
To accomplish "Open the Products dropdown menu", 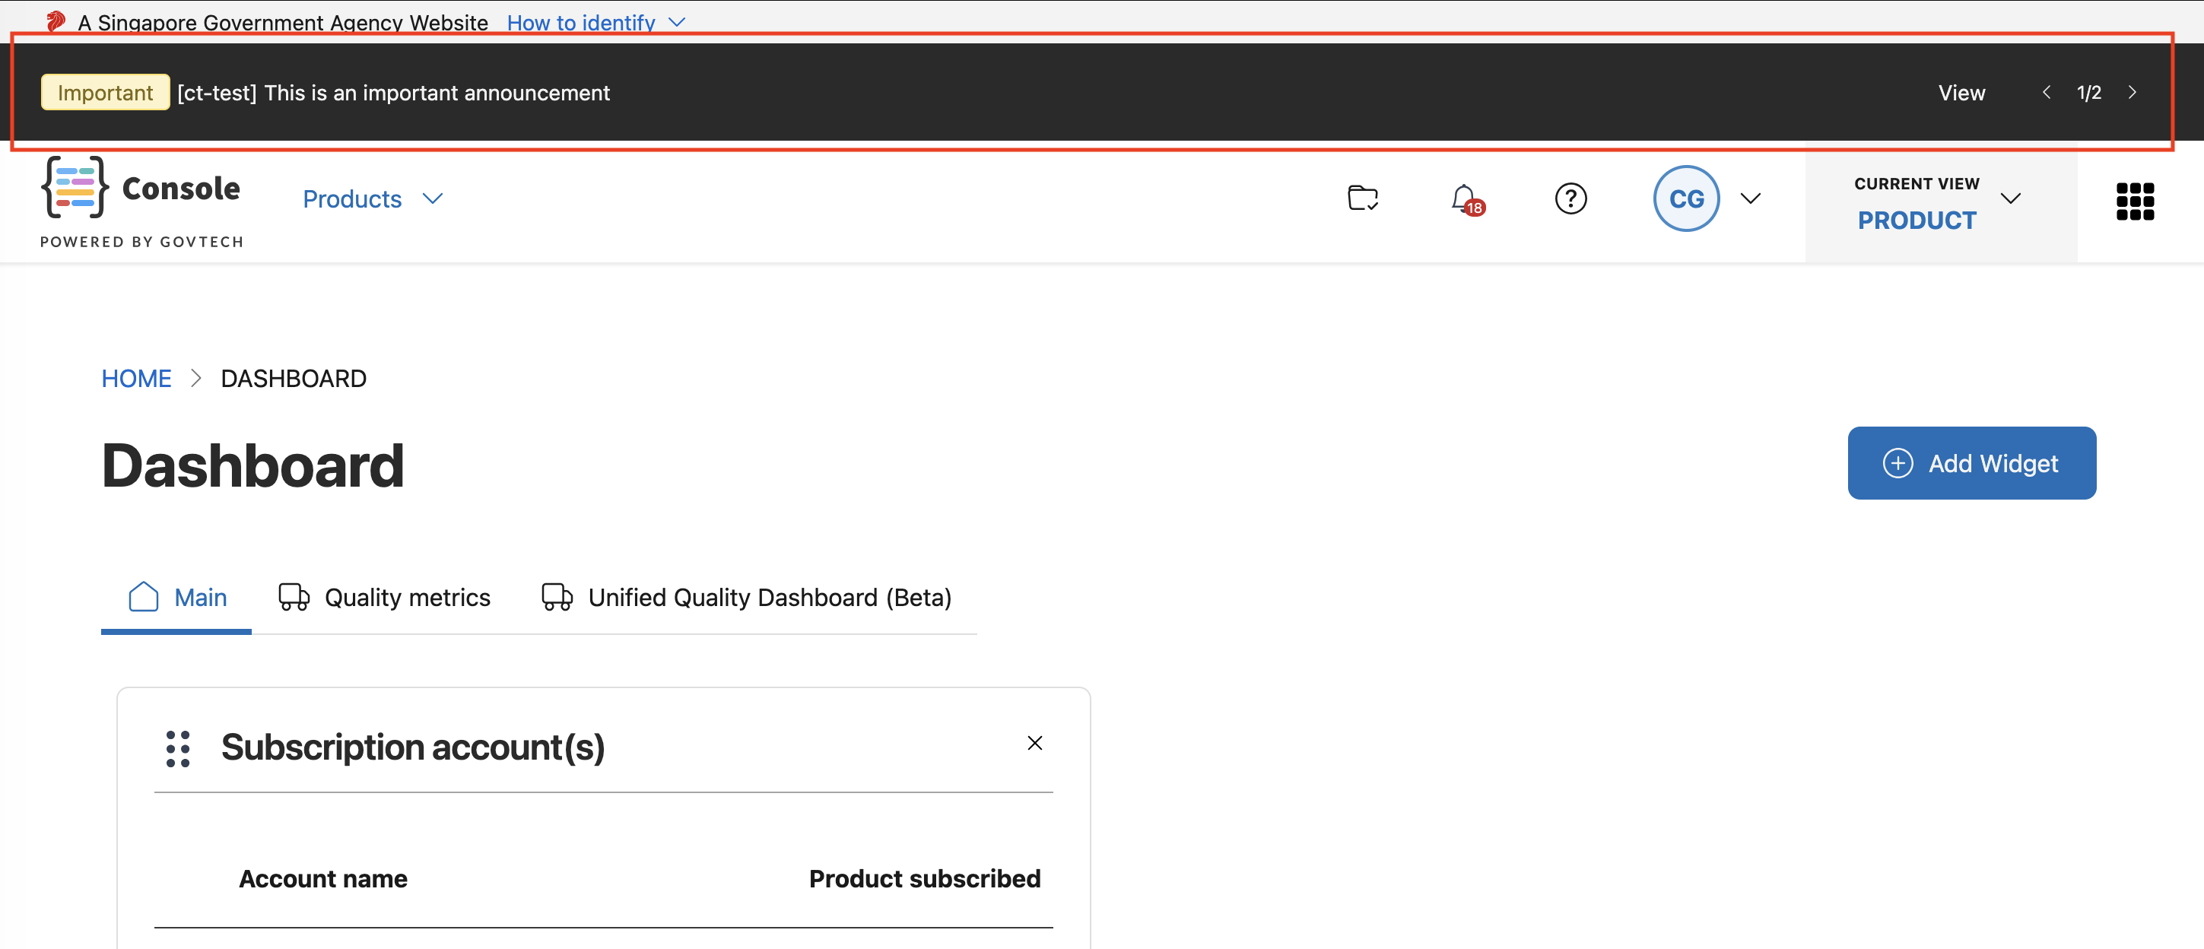I will pyautogui.click(x=372, y=198).
